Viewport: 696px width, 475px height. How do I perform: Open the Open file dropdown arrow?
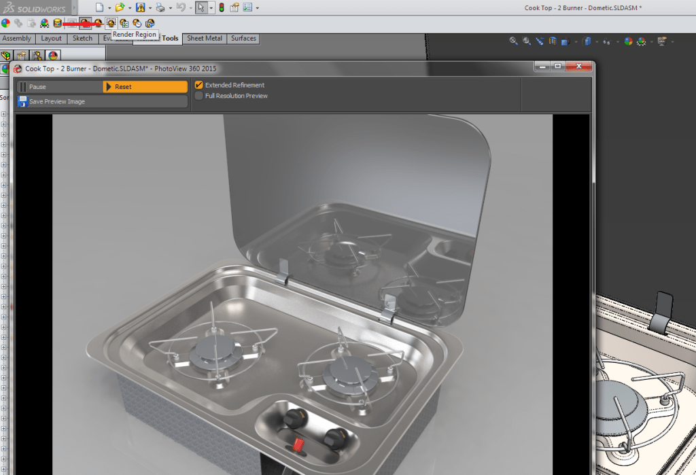[130, 7]
